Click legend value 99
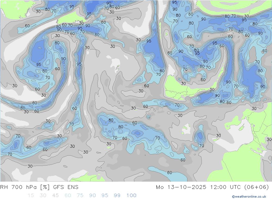 [x=117, y=195]
